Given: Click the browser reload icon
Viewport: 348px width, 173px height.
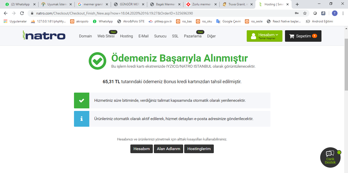Looking at the screenshot, I should [22, 13].
